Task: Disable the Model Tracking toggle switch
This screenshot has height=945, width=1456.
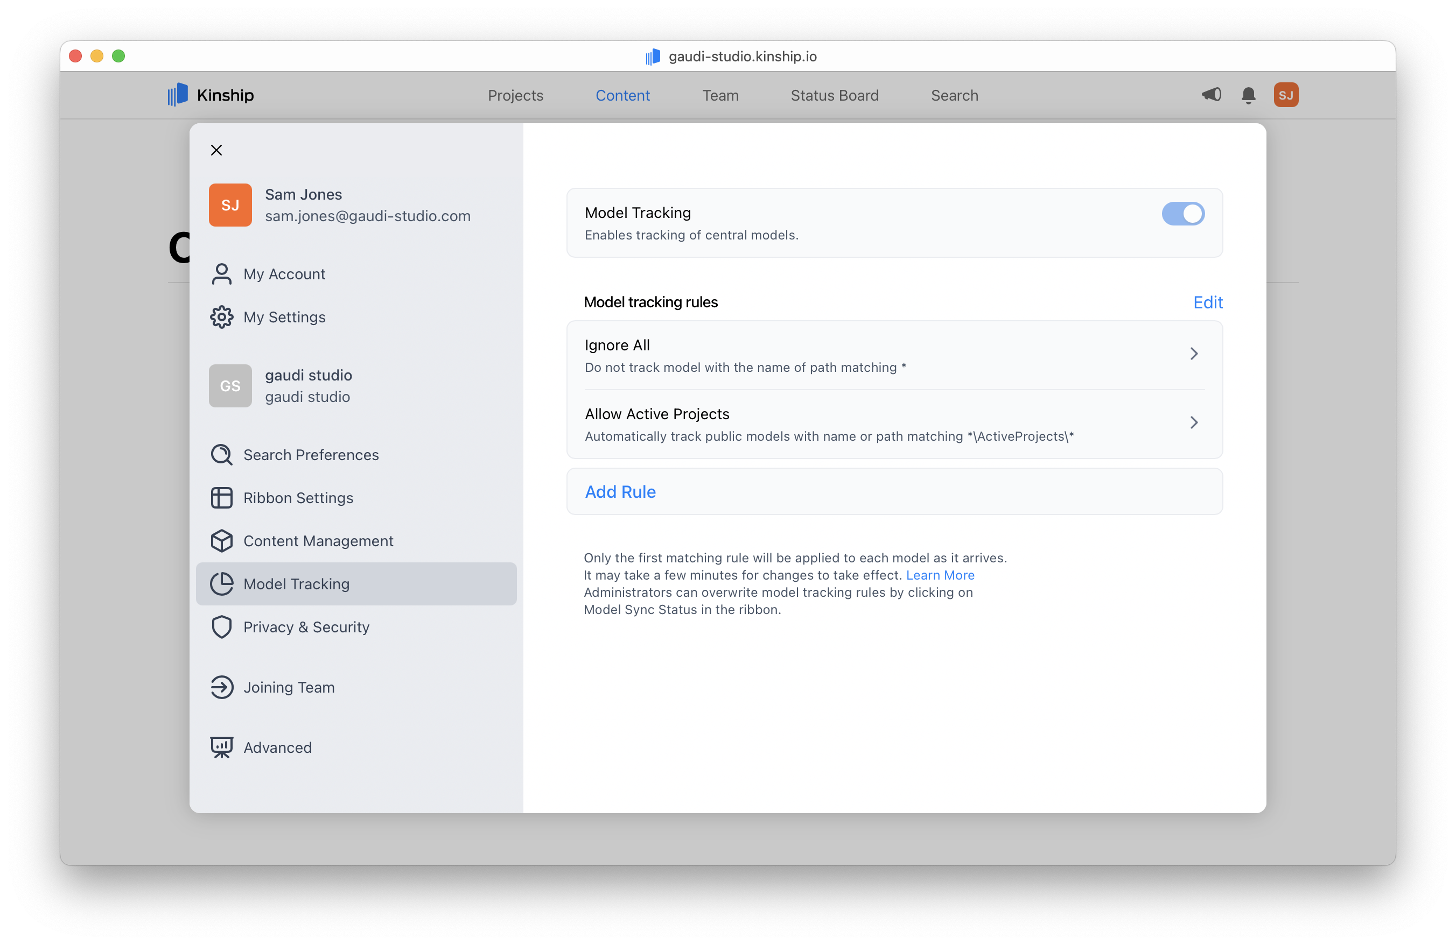Action: coord(1182,214)
